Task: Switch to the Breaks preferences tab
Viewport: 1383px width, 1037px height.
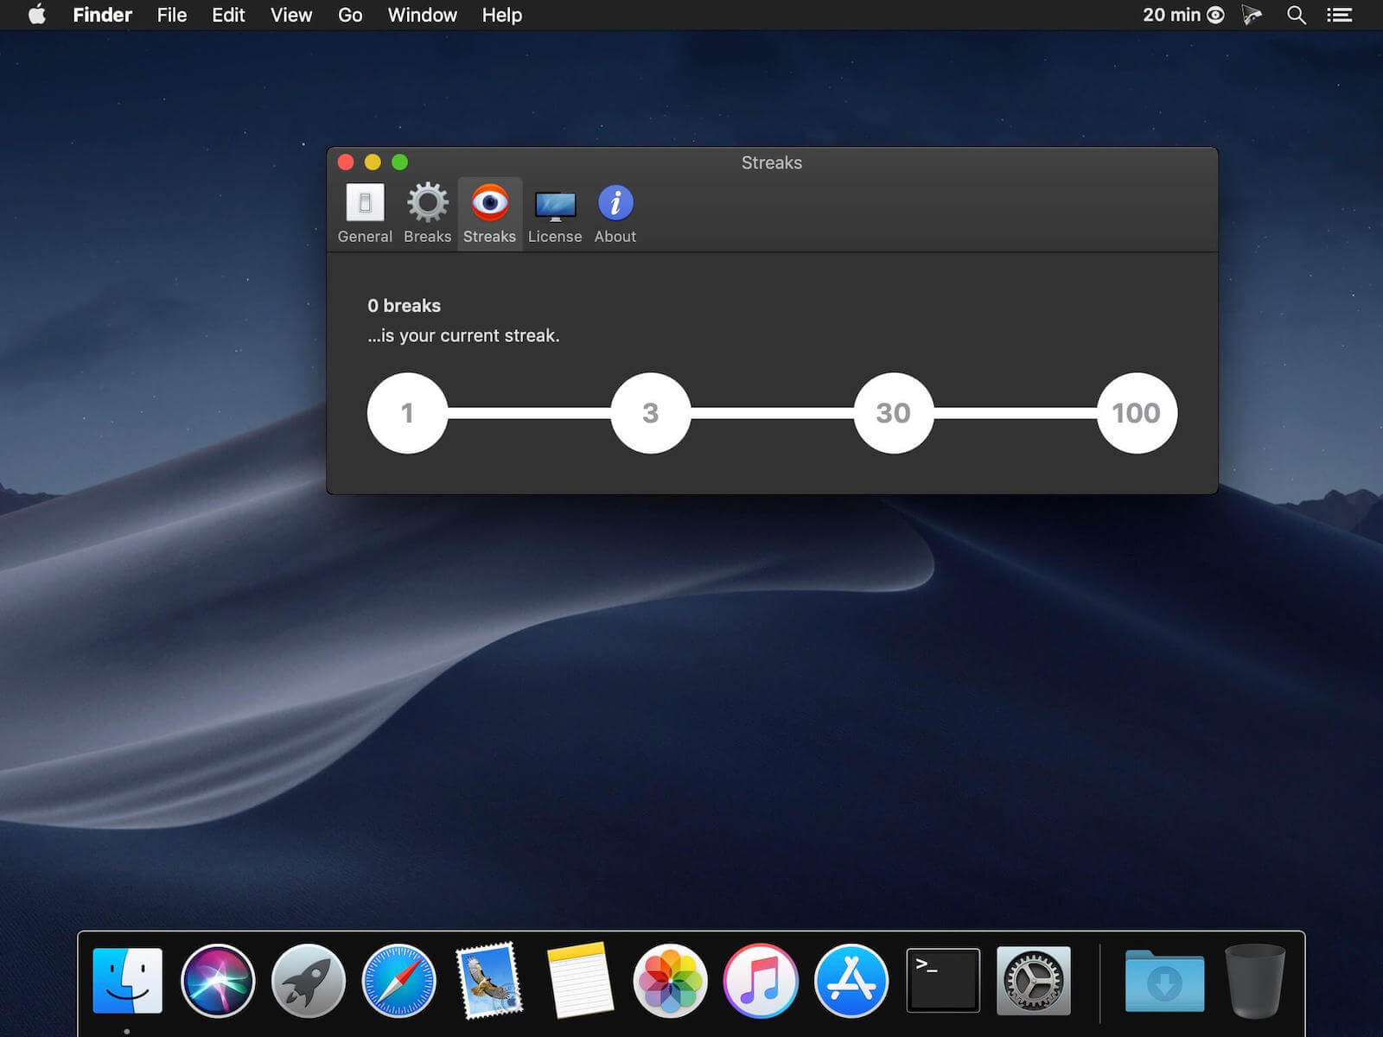Action: point(427,213)
